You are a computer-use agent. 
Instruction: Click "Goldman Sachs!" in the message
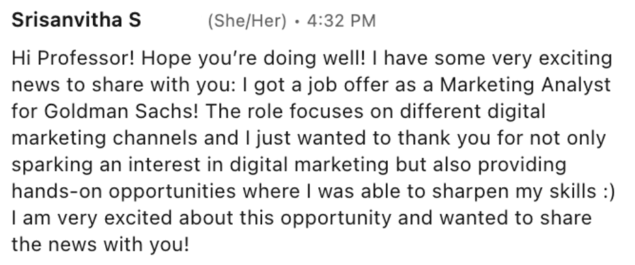(122, 111)
